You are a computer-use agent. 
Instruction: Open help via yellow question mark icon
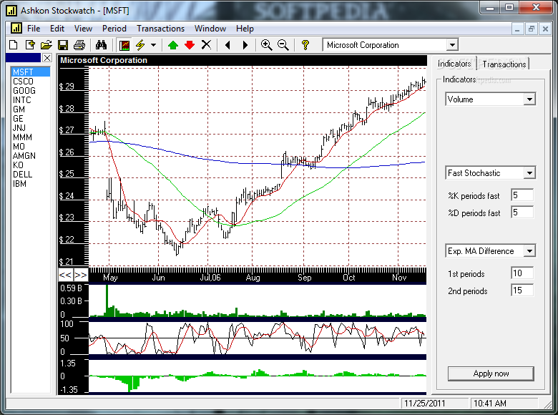pos(305,45)
